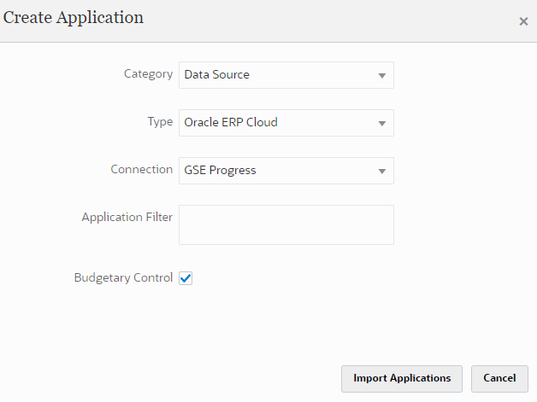The height and width of the screenshot is (402, 537).
Task: Select the Oracle ERP Cloud type field
Action: tap(231, 123)
